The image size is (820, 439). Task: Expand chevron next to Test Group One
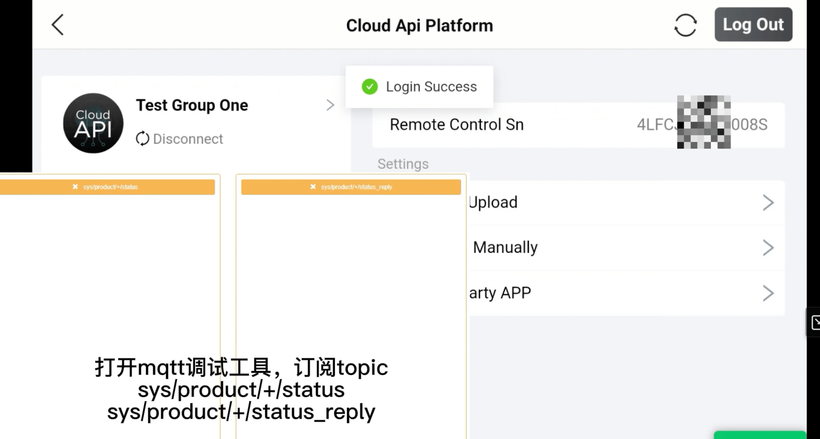click(x=330, y=105)
